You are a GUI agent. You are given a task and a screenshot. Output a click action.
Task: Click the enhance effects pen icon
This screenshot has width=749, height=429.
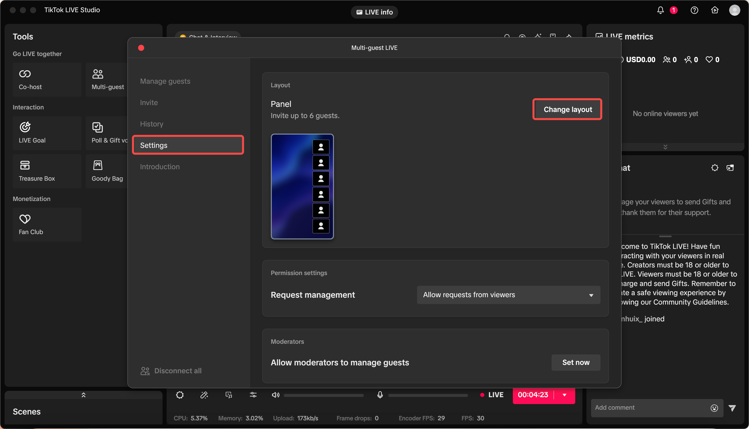pyautogui.click(x=204, y=395)
